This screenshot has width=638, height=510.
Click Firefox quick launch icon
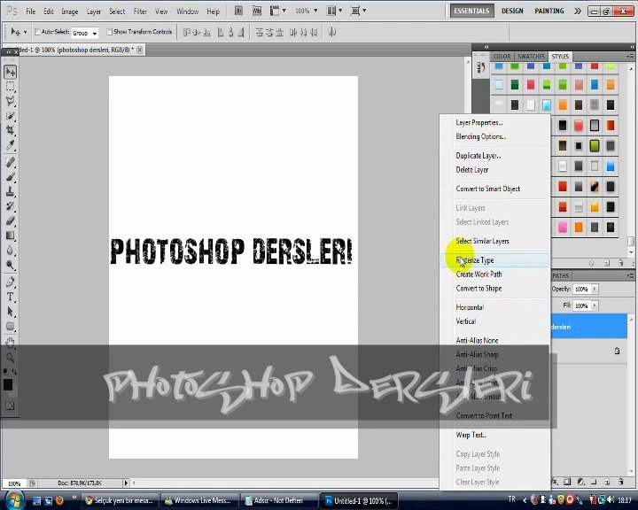59,500
